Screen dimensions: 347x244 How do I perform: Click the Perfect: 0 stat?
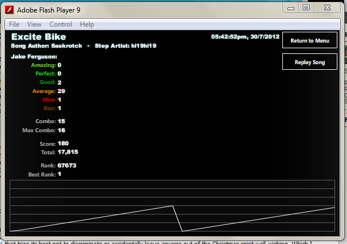(48, 74)
